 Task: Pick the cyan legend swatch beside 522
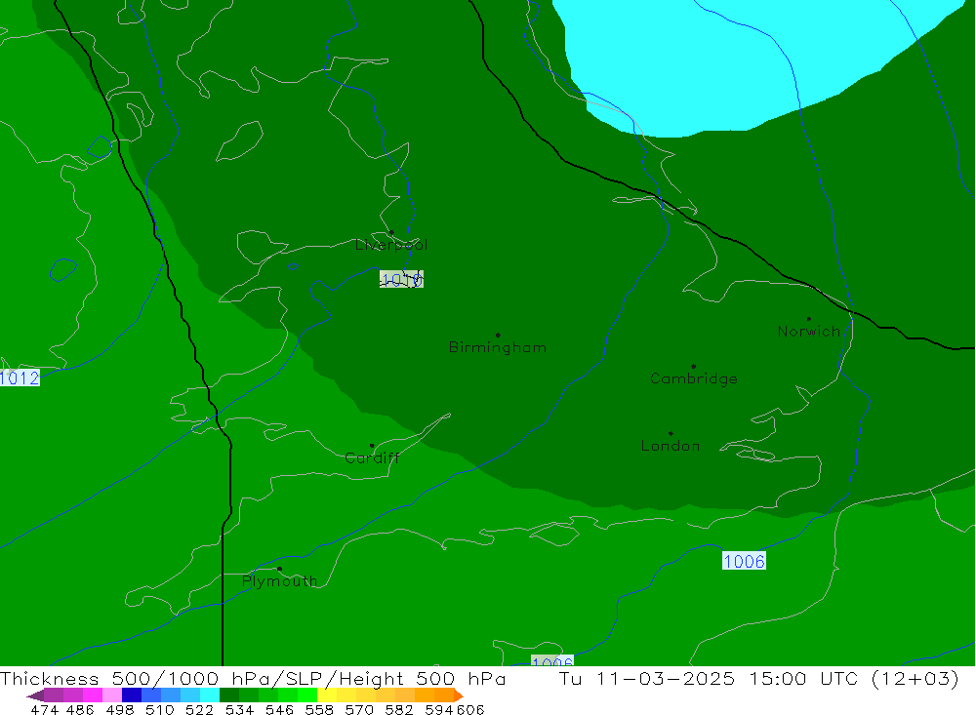(x=210, y=695)
